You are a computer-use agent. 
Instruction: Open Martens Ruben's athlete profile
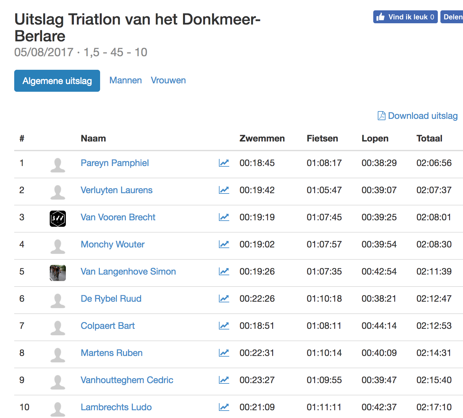[x=111, y=353]
